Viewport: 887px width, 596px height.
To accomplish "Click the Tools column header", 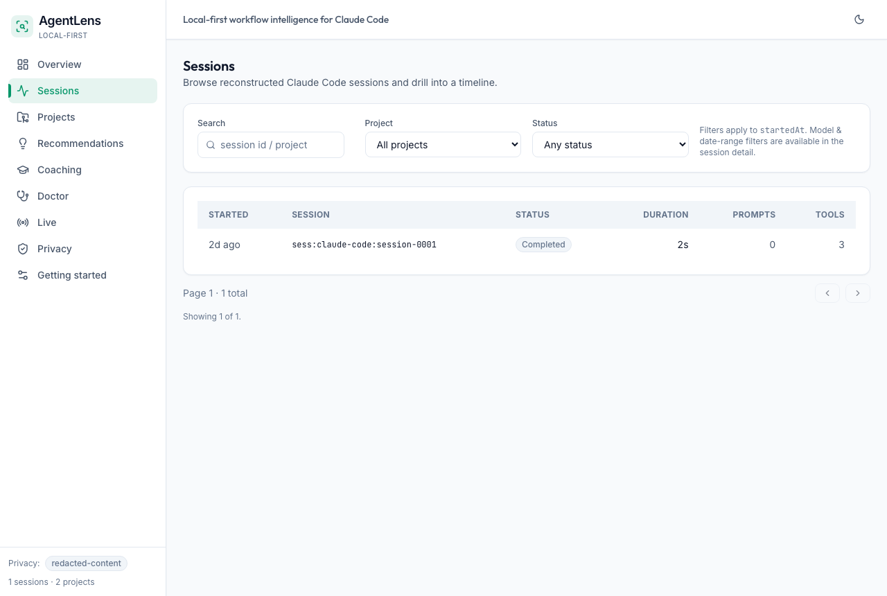I will pyautogui.click(x=830, y=215).
